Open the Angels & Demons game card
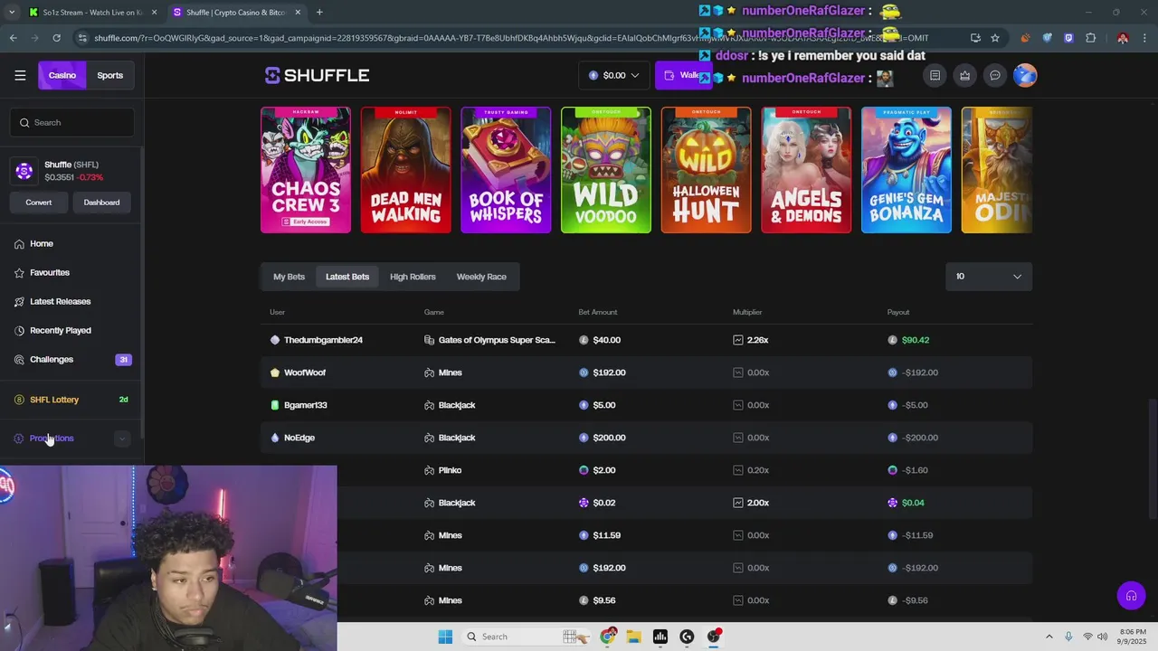This screenshot has height=651, width=1158. tap(806, 170)
